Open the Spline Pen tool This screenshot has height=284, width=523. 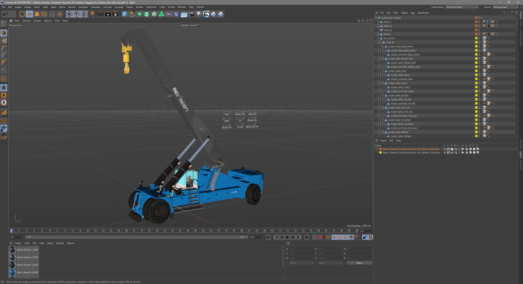(x=132, y=14)
